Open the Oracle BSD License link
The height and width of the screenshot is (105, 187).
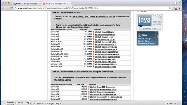tap(63, 80)
